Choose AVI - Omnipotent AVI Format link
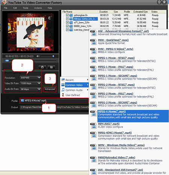The height and width of the screenshot is (175, 169). [x=121, y=170]
